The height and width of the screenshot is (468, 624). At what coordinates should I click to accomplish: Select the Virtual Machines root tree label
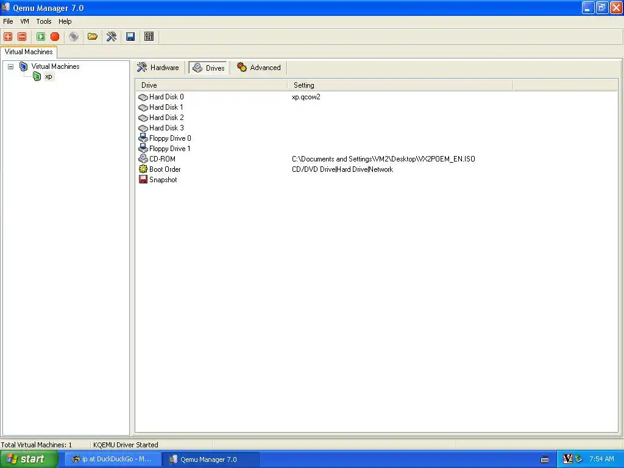click(55, 66)
